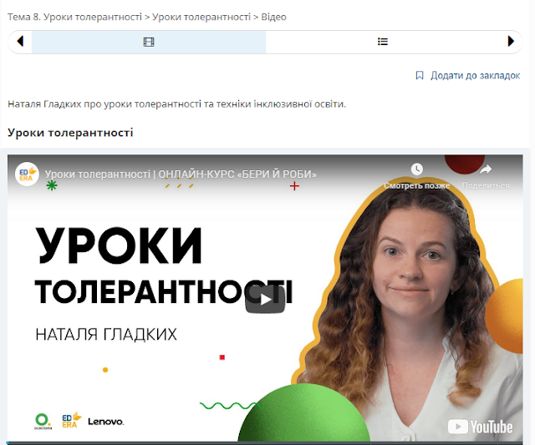The image size is (535, 445).
Task: Click Watch later clock icon
Action: pos(416,169)
